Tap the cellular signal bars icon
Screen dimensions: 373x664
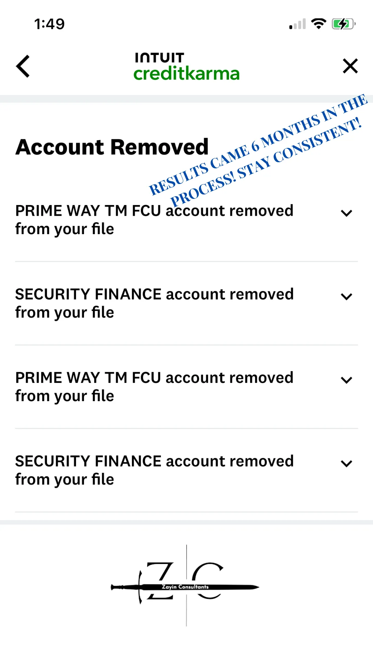coord(298,24)
